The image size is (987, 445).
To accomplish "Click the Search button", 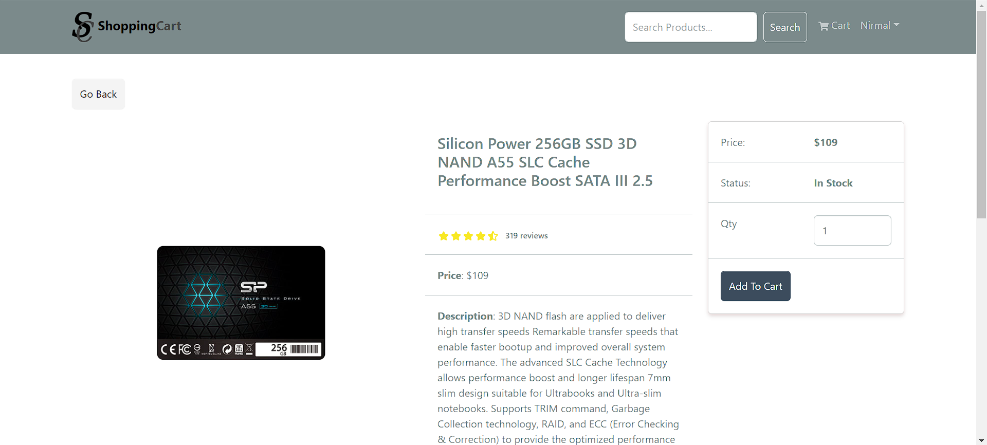I will 785,27.
